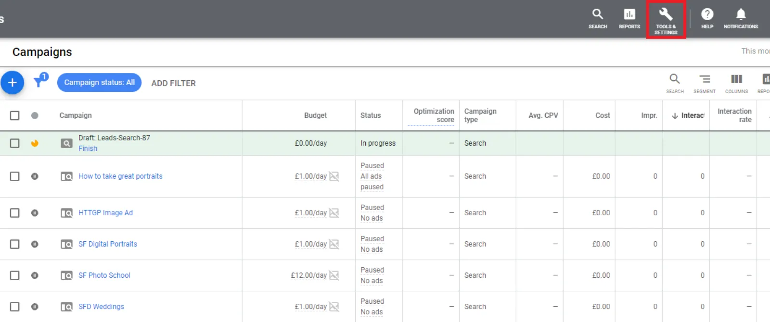This screenshot has height=322, width=770.
Task: Check the SF Photo School row checkbox
Action: 15,275
